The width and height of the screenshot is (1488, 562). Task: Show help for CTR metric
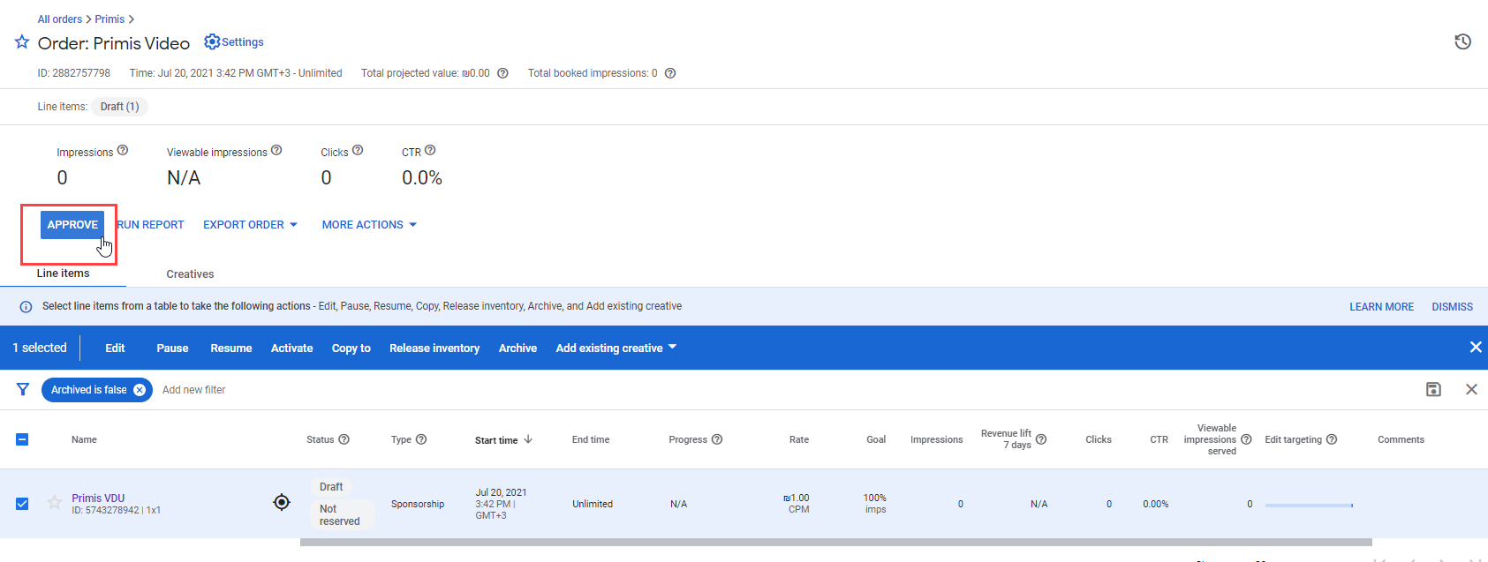coord(430,150)
